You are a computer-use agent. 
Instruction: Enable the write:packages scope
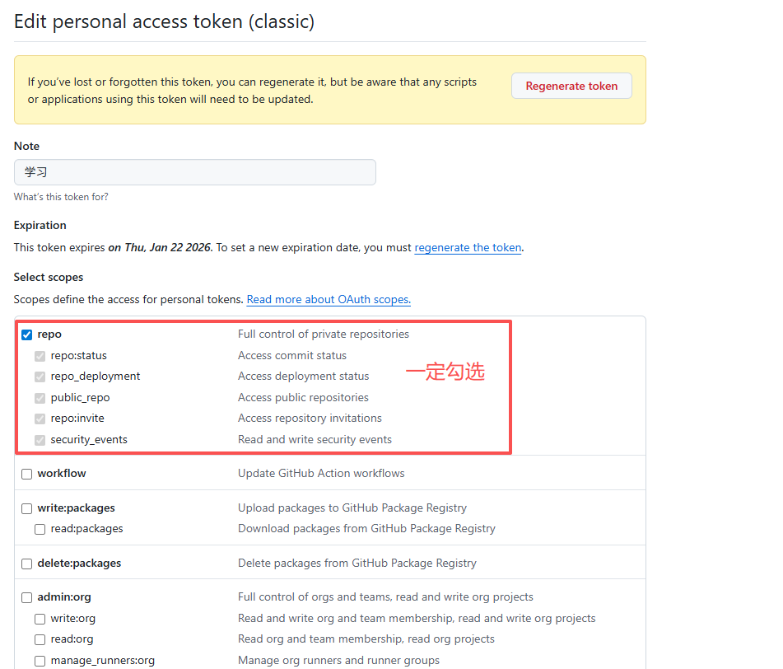[x=26, y=508]
